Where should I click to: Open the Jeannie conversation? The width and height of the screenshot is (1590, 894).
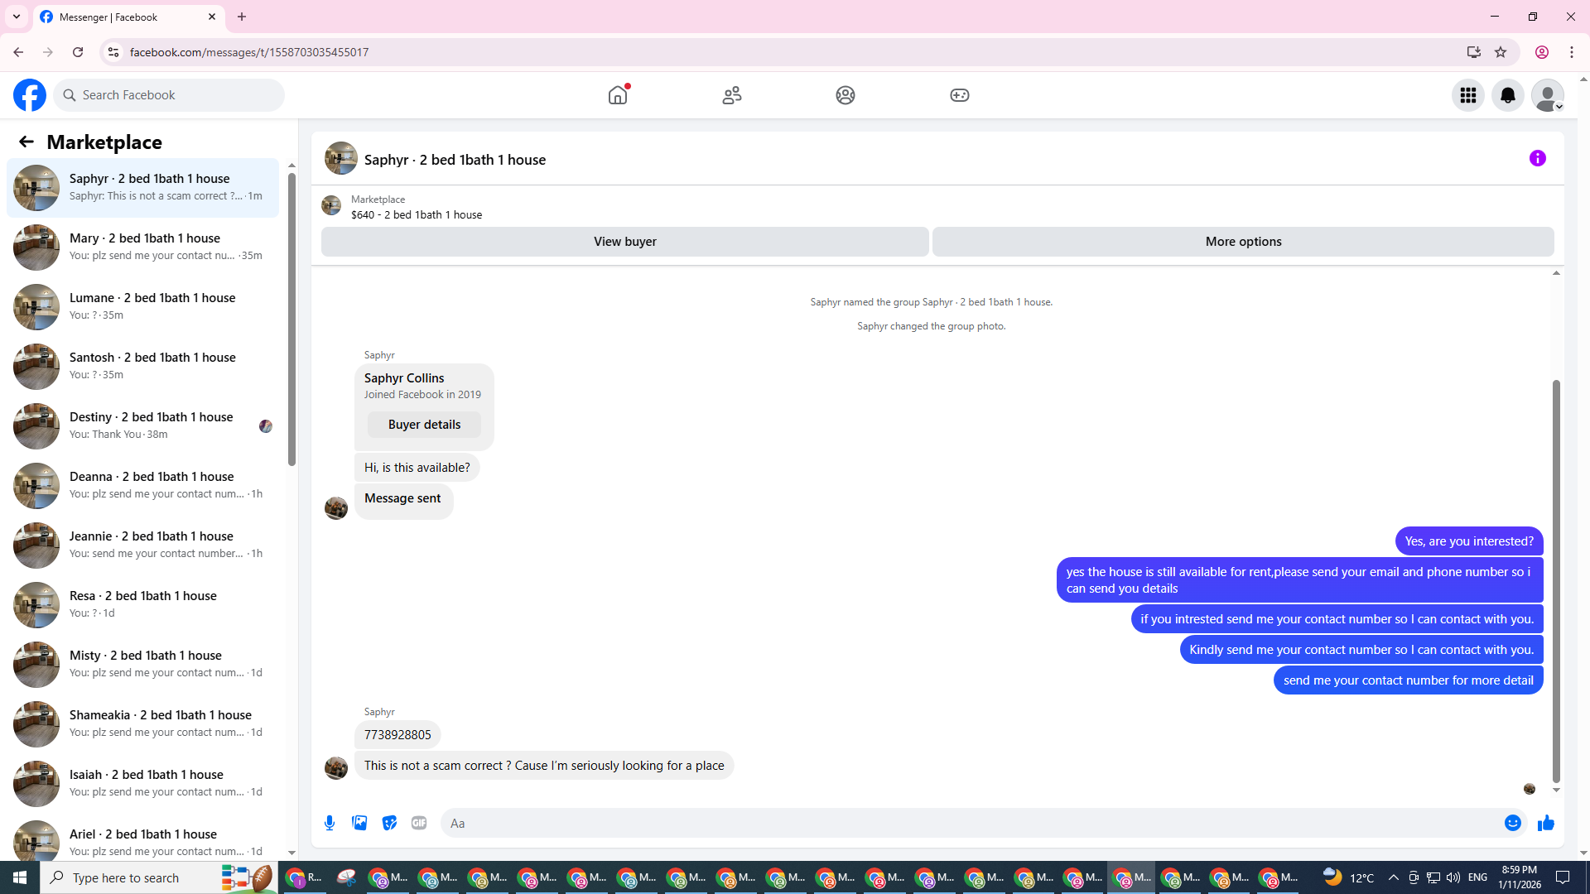click(143, 546)
